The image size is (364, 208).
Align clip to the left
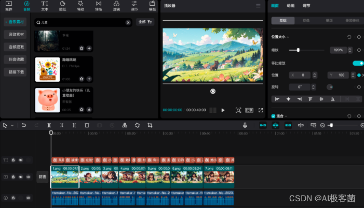pyautogui.click(x=277, y=99)
